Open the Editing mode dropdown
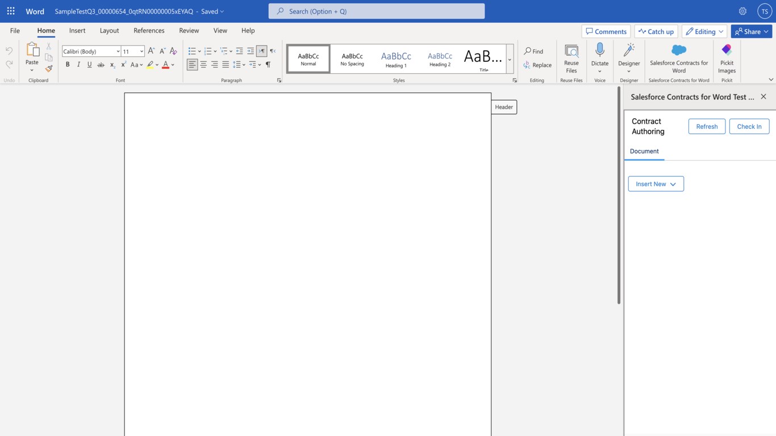Image resolution: width=776 pixels, height=436 pixels. pos(705,31)
